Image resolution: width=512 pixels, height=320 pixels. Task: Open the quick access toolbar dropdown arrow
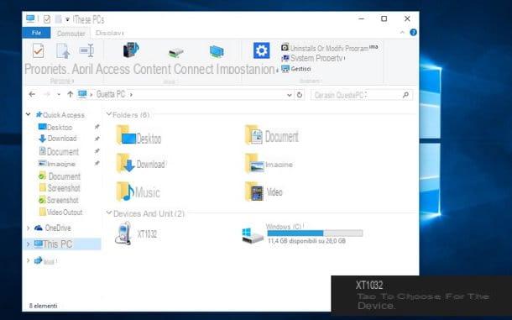[x=67, y=19]
